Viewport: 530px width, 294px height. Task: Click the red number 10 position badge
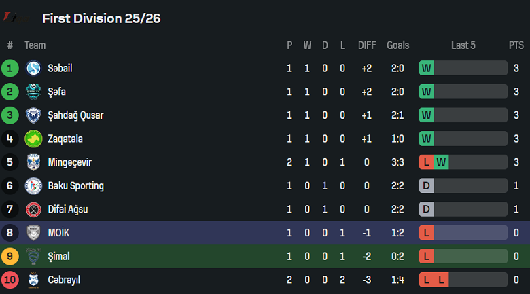(10, 280)
